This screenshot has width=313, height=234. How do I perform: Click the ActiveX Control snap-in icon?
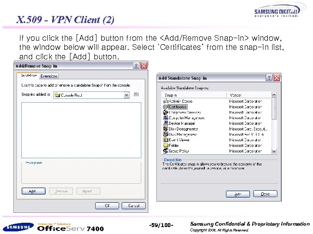166,101
